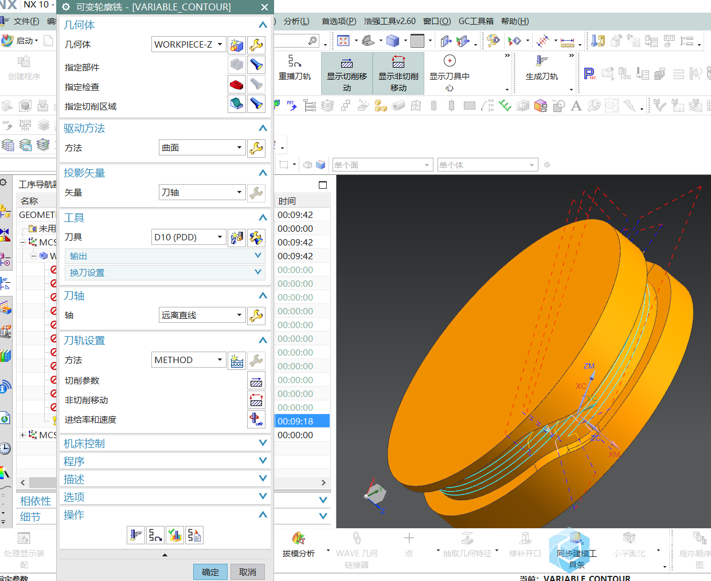Cancel dialog with 取消 button
The image size is (711, 581).
coord(248,572)
